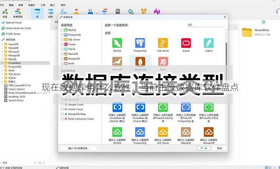Click the info icon above OceanBase panel

tap(263, 22)
